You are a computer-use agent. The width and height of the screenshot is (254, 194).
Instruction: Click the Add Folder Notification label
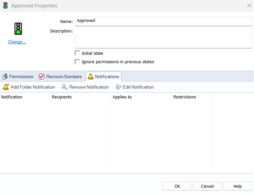point(33,87)
